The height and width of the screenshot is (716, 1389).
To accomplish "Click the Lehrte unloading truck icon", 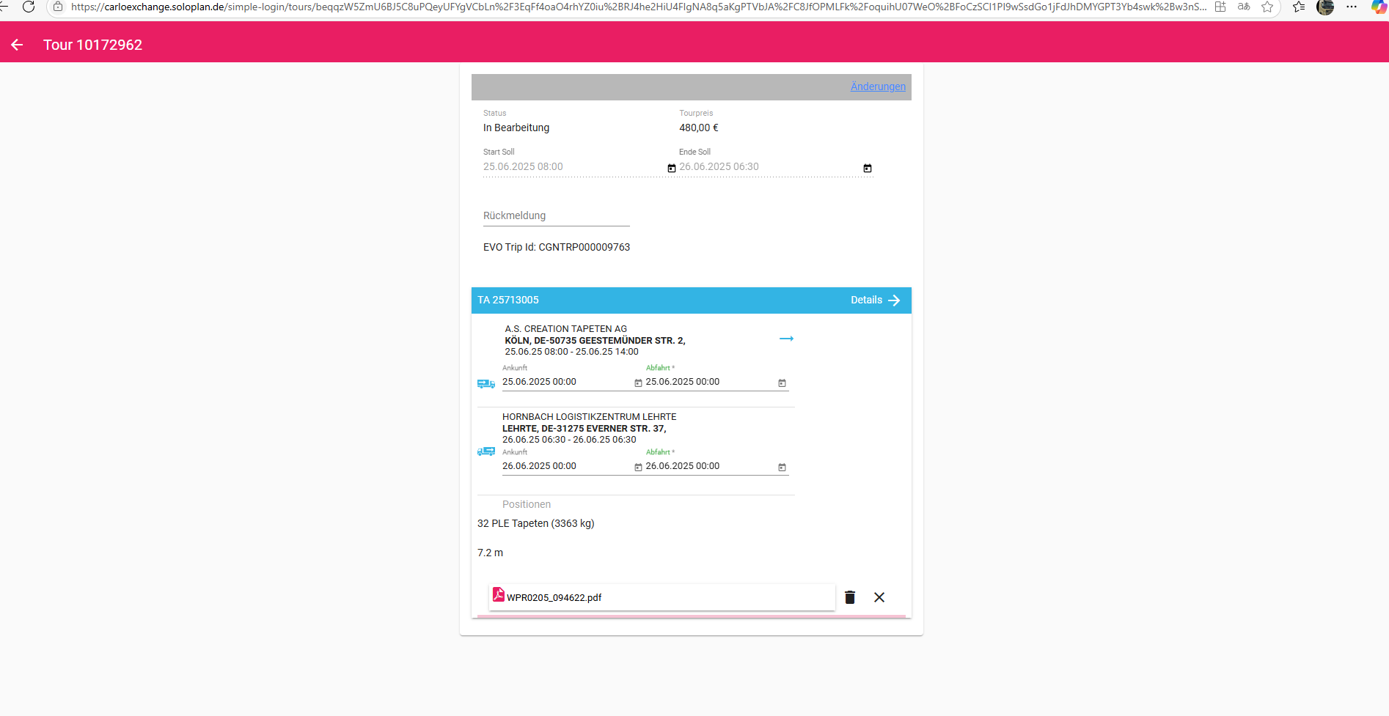I will pos(486,451).
